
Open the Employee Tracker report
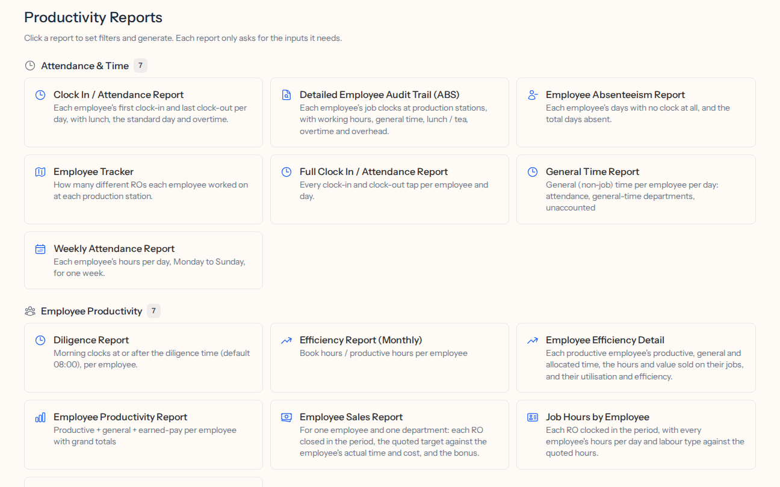pos(143,189)
